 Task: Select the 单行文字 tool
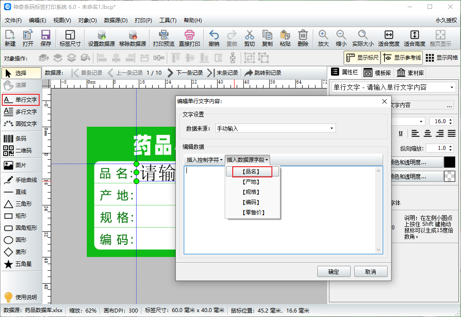point(20,100)
